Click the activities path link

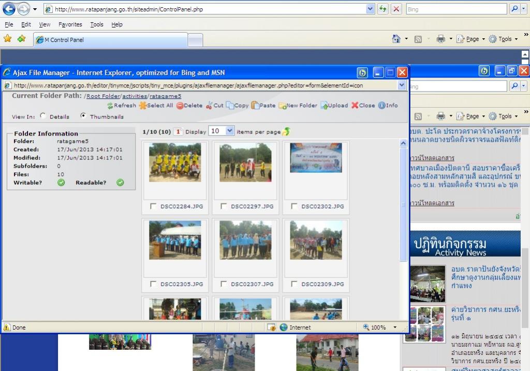pyautogui.click(x=135, y=96)
